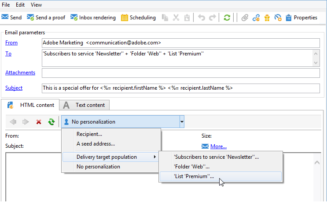327x208 pixels.
Task: Open the Scheduling calendar icon
Action: point(125,18)
